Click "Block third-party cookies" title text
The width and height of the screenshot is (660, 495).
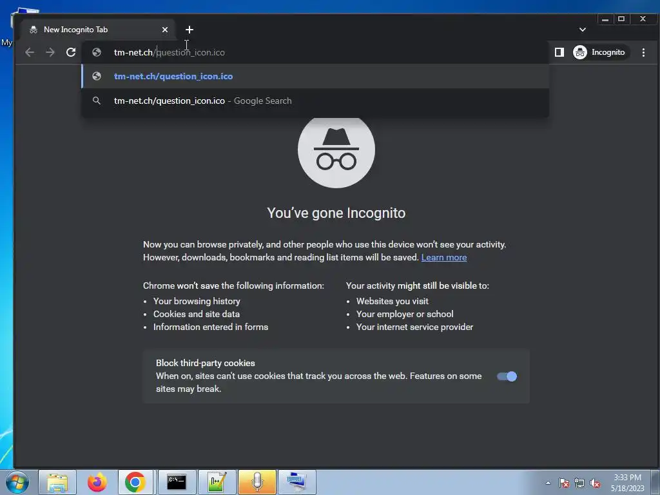point(206,363)
